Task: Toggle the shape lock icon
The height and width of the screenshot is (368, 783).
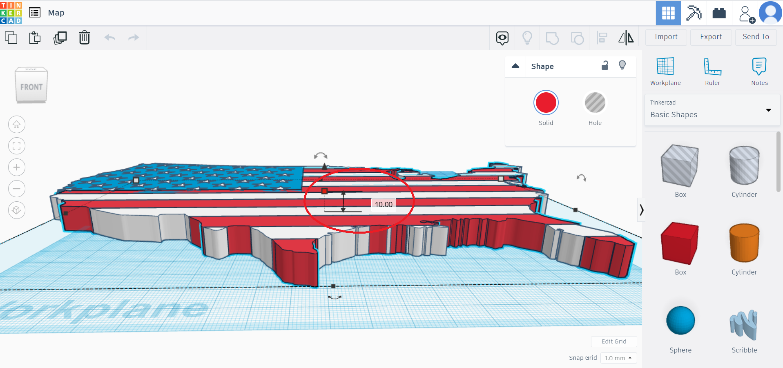Action: pyautogui.click(x=605, y=65)
